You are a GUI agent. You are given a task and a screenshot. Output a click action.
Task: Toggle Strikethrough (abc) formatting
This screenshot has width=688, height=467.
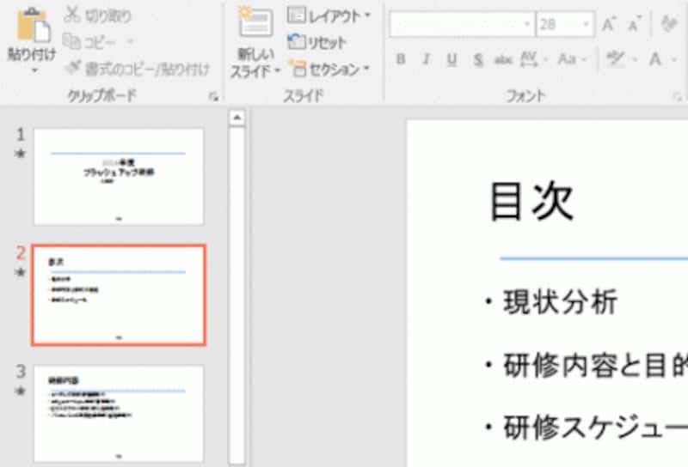click(503, 59)
